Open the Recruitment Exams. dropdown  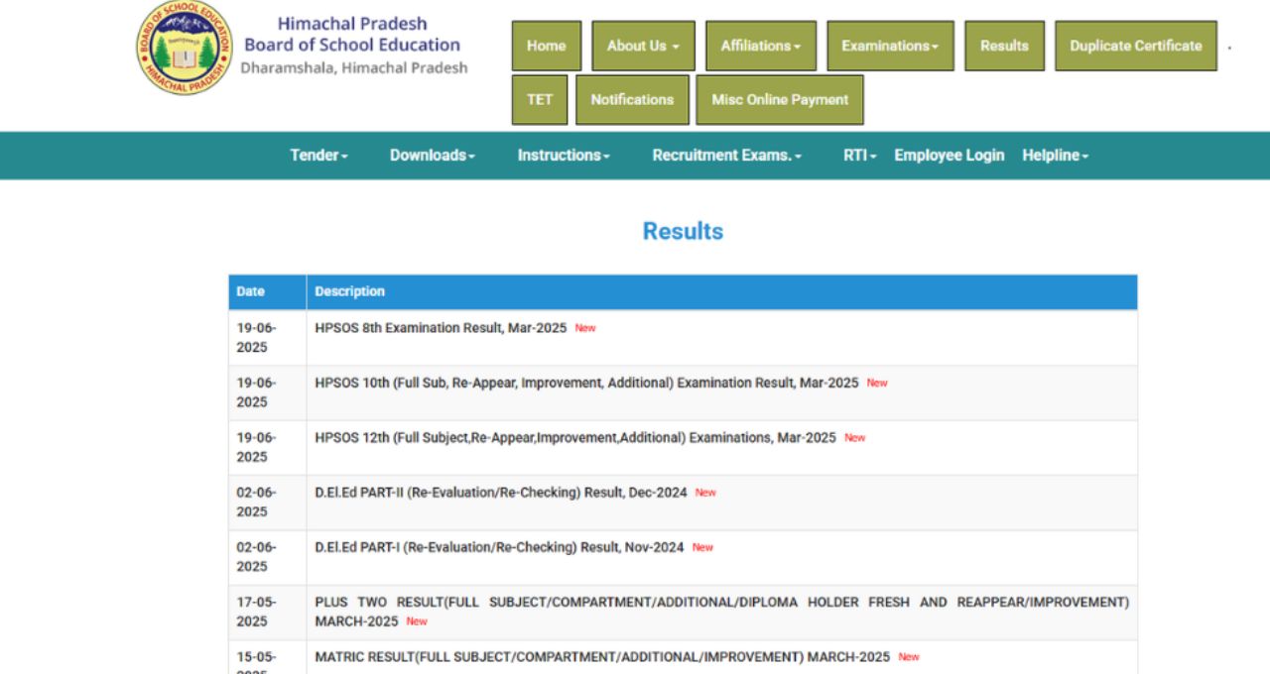[x=727, y=156]
